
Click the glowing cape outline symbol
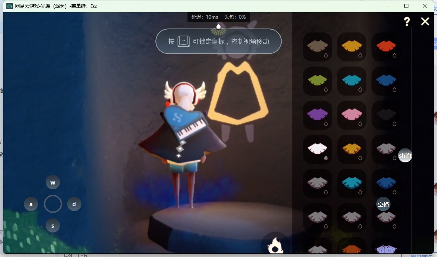pos(238,93)
